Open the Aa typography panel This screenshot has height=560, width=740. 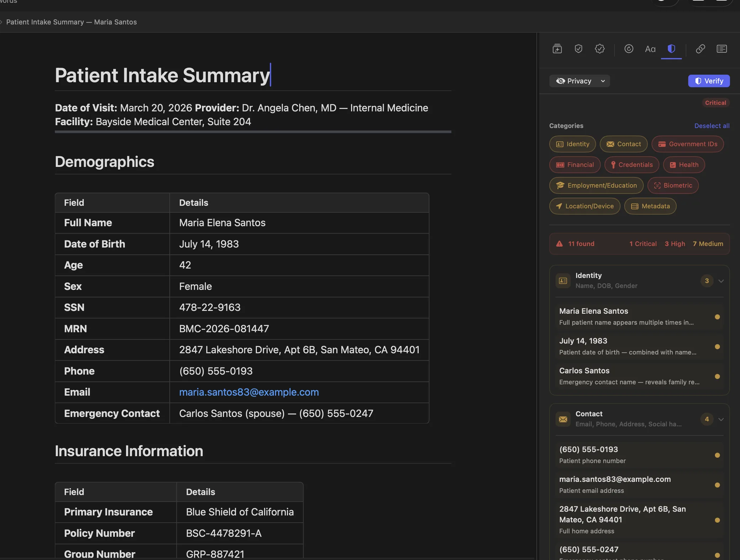[x=650, y=49]
